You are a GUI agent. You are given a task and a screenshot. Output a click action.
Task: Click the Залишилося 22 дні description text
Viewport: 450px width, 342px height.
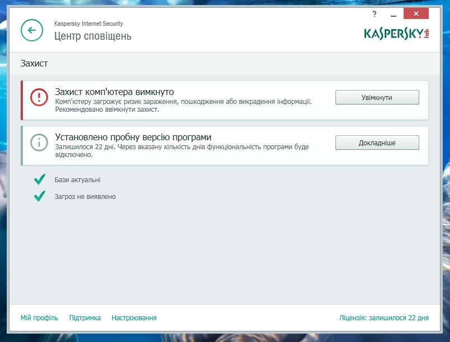point(182,151)
